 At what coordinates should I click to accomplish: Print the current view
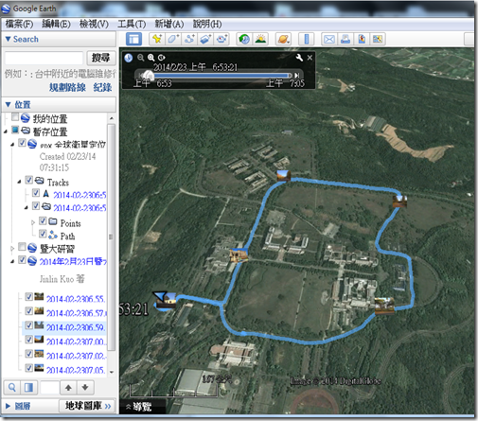pos(345,39)
